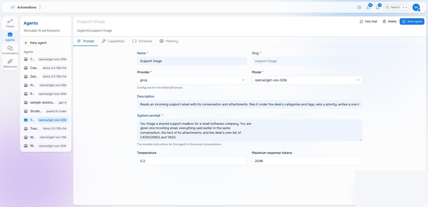Viewport: 428px width, 207px height.
Task: Select the W... openai/gpt-oss-20b agent
Action: coord(46,137)
